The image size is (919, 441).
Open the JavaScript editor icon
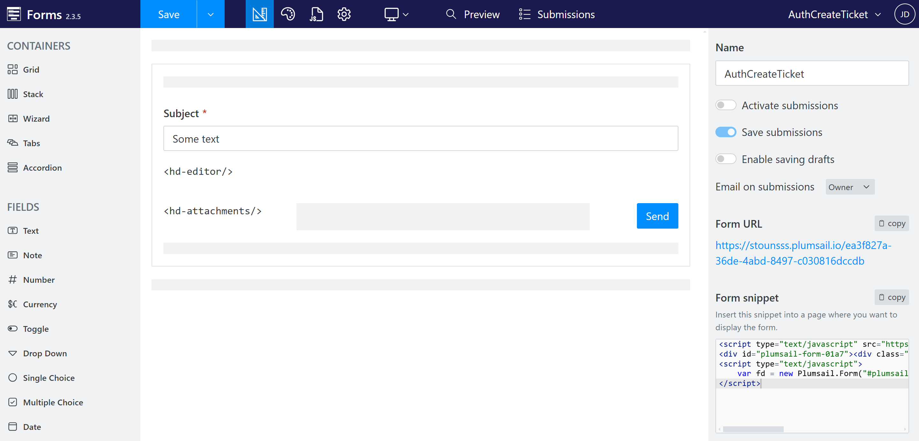coord(316,14)
